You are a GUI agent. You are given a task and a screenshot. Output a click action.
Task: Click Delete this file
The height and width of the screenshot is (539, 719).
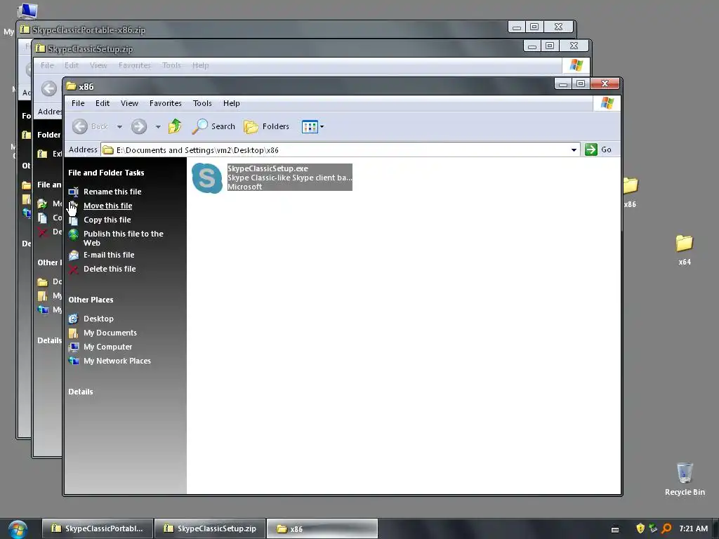110,269
